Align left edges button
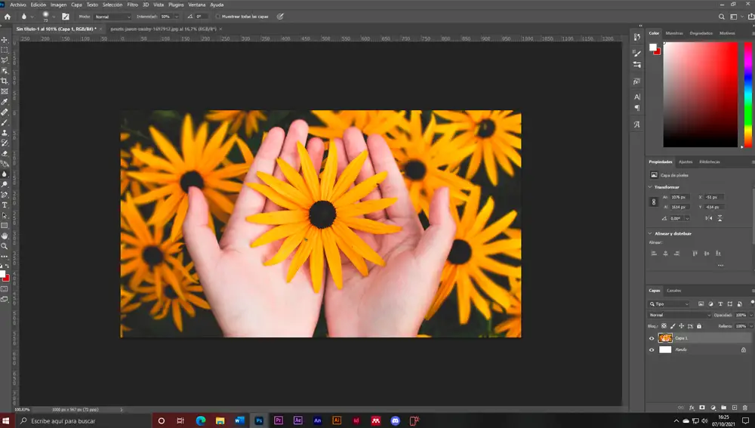Screen dimensions: 755x428 (654, 253)
